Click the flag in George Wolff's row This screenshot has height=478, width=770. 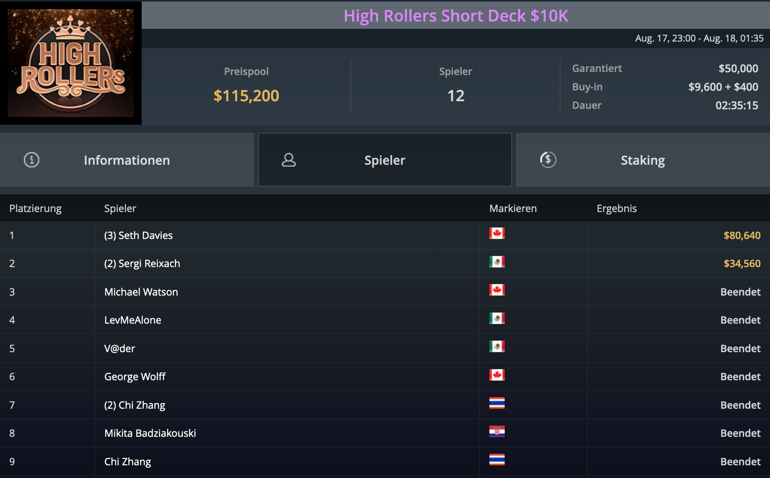pos(497,375)
